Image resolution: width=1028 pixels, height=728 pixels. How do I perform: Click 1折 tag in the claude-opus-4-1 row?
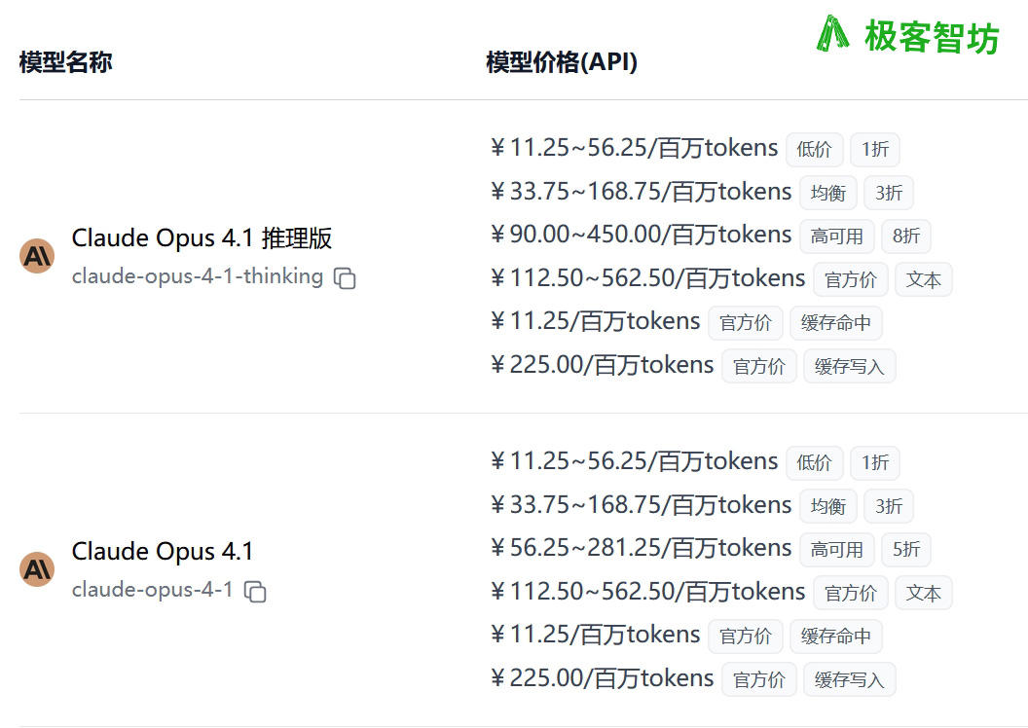tap(875, 462)
